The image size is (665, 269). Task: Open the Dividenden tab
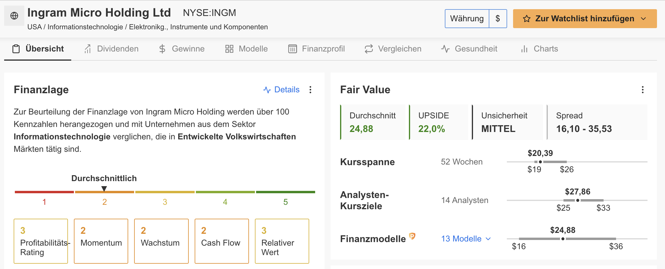pos(111,49)
